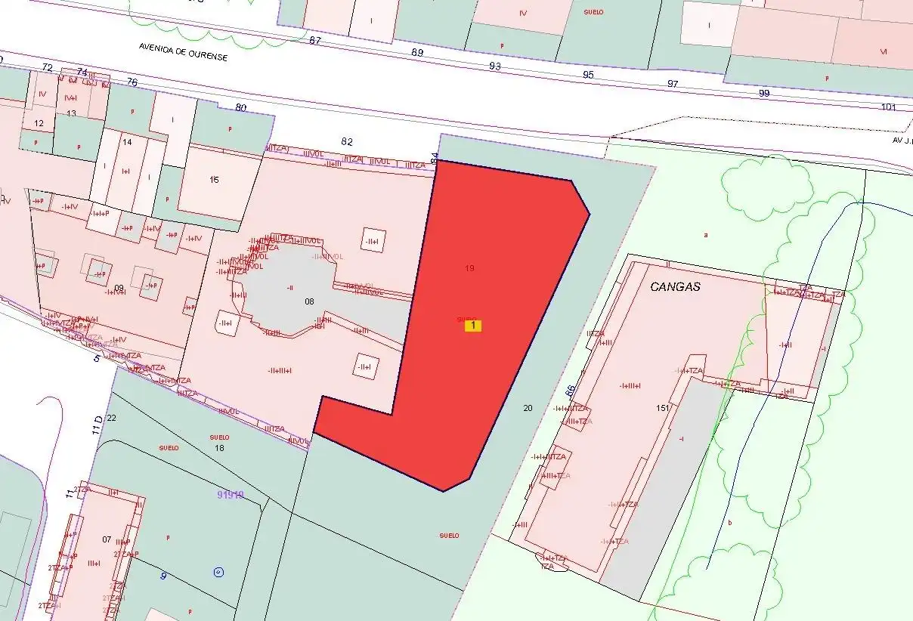Click street number 95

tap(589, 75)
